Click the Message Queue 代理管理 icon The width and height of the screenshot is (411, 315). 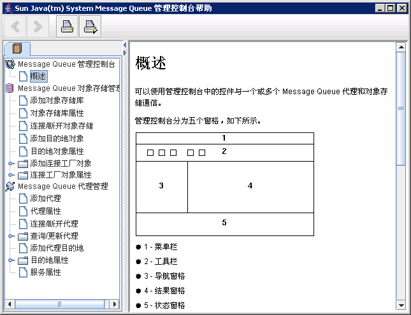(10, 186)
